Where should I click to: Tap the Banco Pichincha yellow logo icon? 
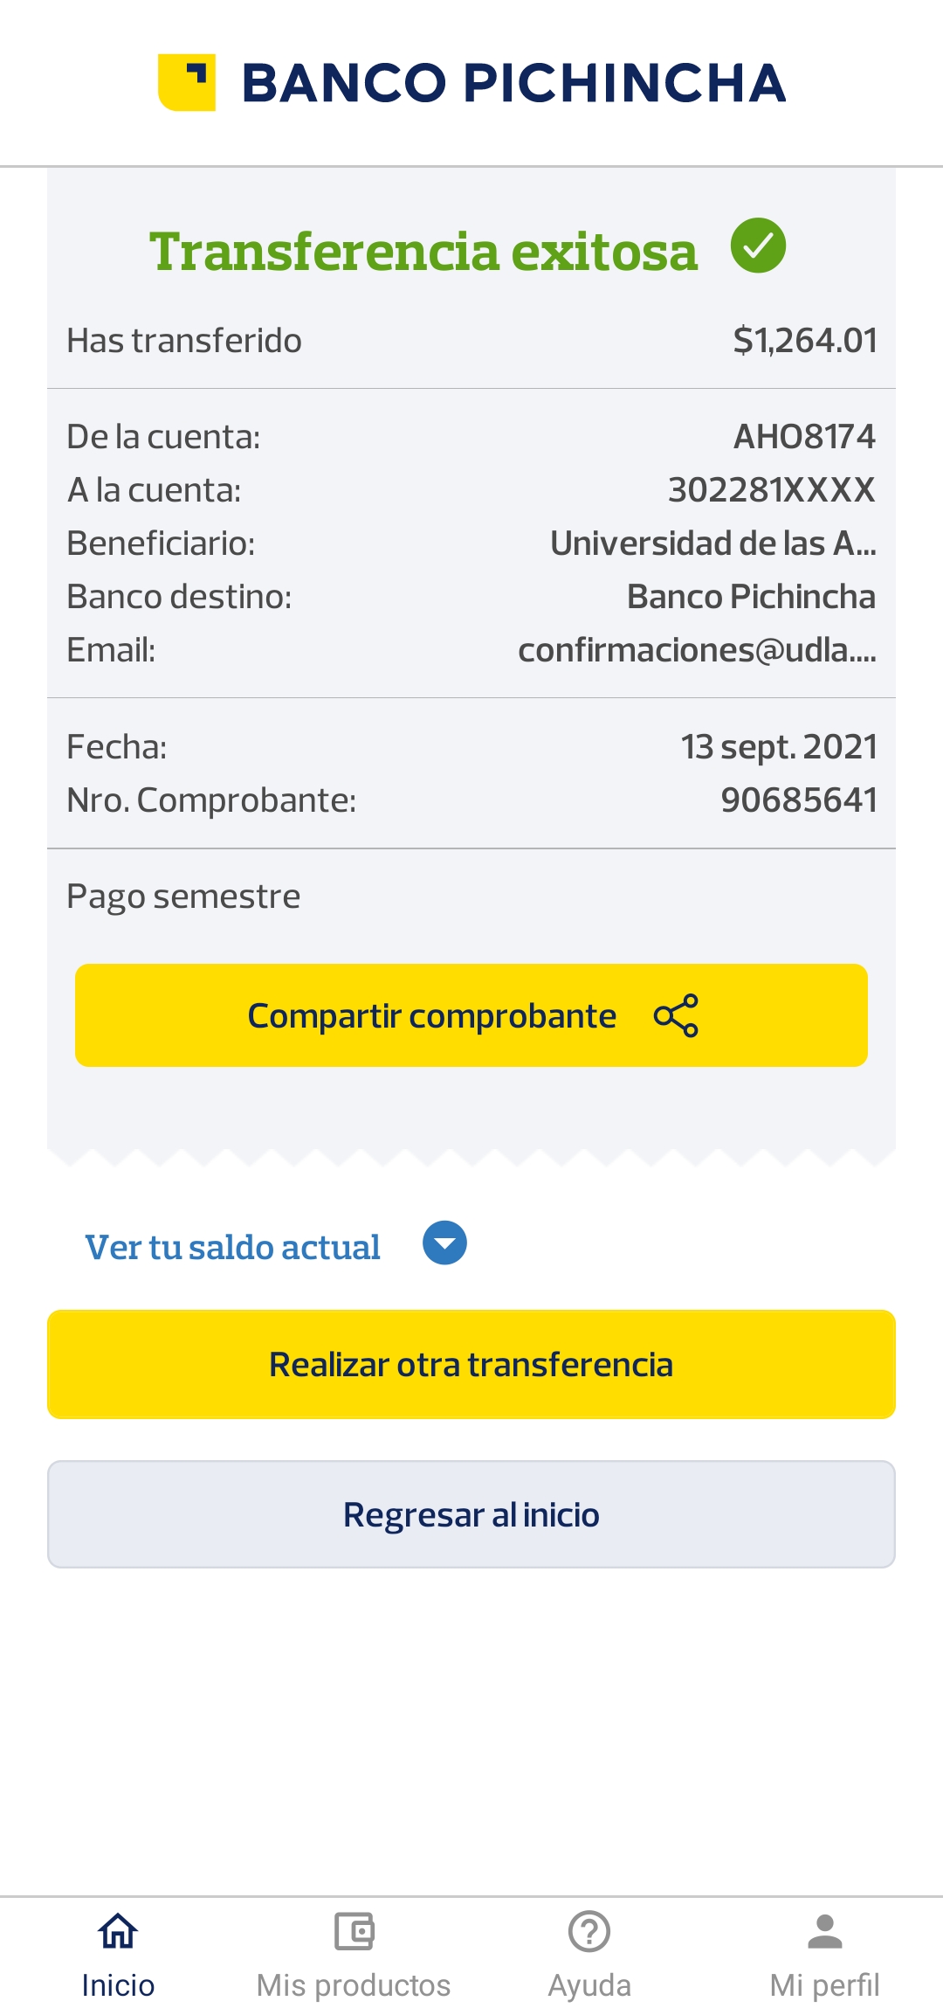click(x=187, y=83)
